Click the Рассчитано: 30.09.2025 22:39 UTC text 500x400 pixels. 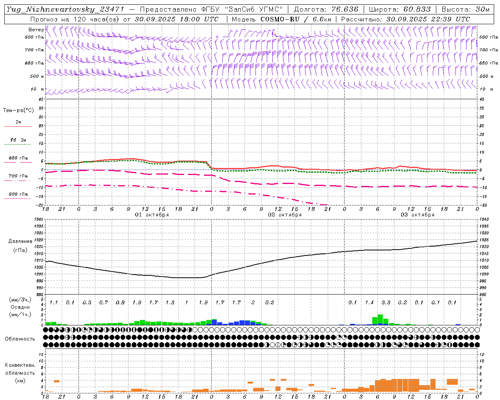[x=405, y=19]
